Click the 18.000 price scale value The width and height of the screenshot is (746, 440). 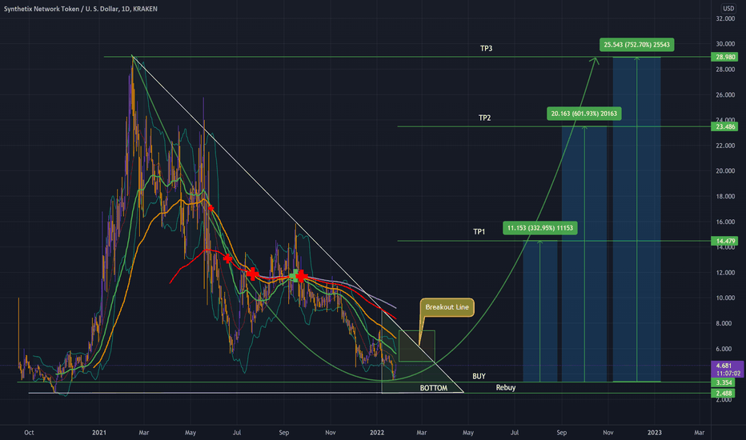pyautogui.click(x=725, y=197)
